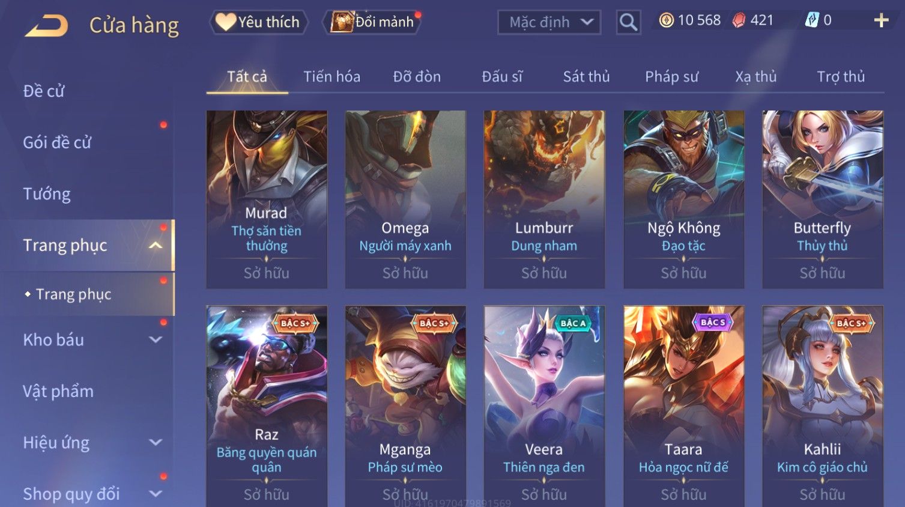
Task: Open Yêu thích heart favorites
Action: (x=258, y=22)
